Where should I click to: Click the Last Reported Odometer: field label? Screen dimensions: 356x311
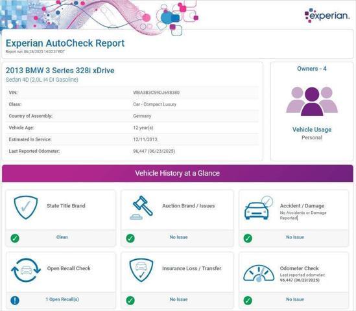34,152
